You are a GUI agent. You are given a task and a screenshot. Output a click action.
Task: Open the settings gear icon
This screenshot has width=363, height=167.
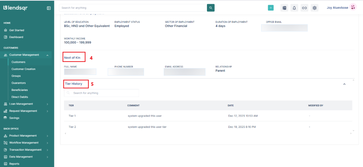coord(315,8)
